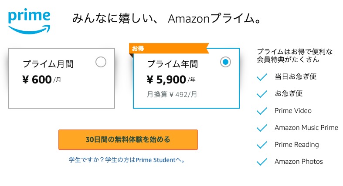Click the prime logo with smile arrow

coord(29,21)
